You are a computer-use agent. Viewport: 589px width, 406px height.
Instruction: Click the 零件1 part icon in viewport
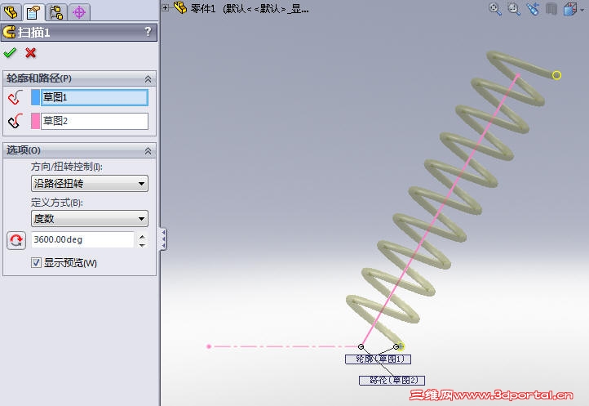pyautogui.click(x=180, y=7)
